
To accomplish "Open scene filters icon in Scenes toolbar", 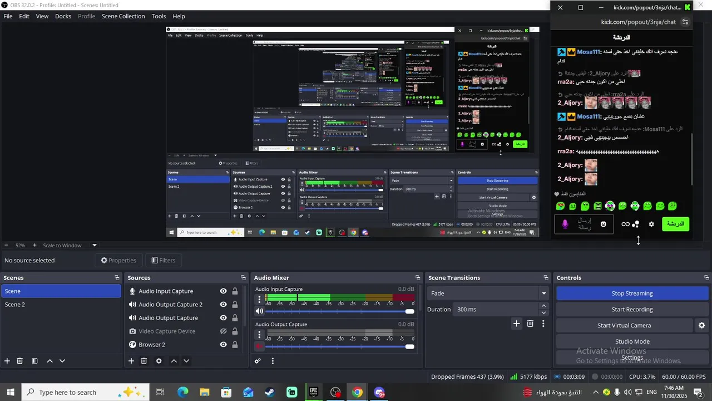I will [34, 361].
